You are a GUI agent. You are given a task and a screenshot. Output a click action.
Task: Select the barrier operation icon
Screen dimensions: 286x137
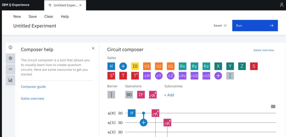point(111,94)
